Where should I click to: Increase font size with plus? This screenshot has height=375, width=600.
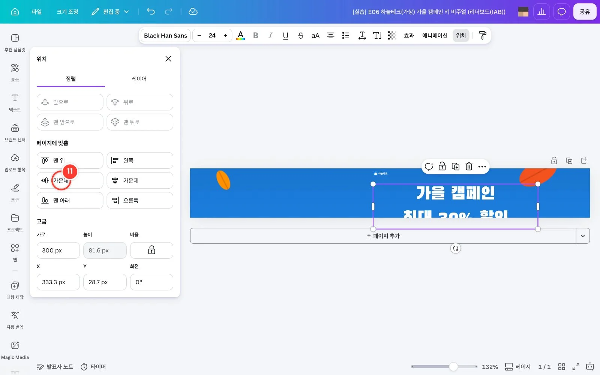(225, 36)
